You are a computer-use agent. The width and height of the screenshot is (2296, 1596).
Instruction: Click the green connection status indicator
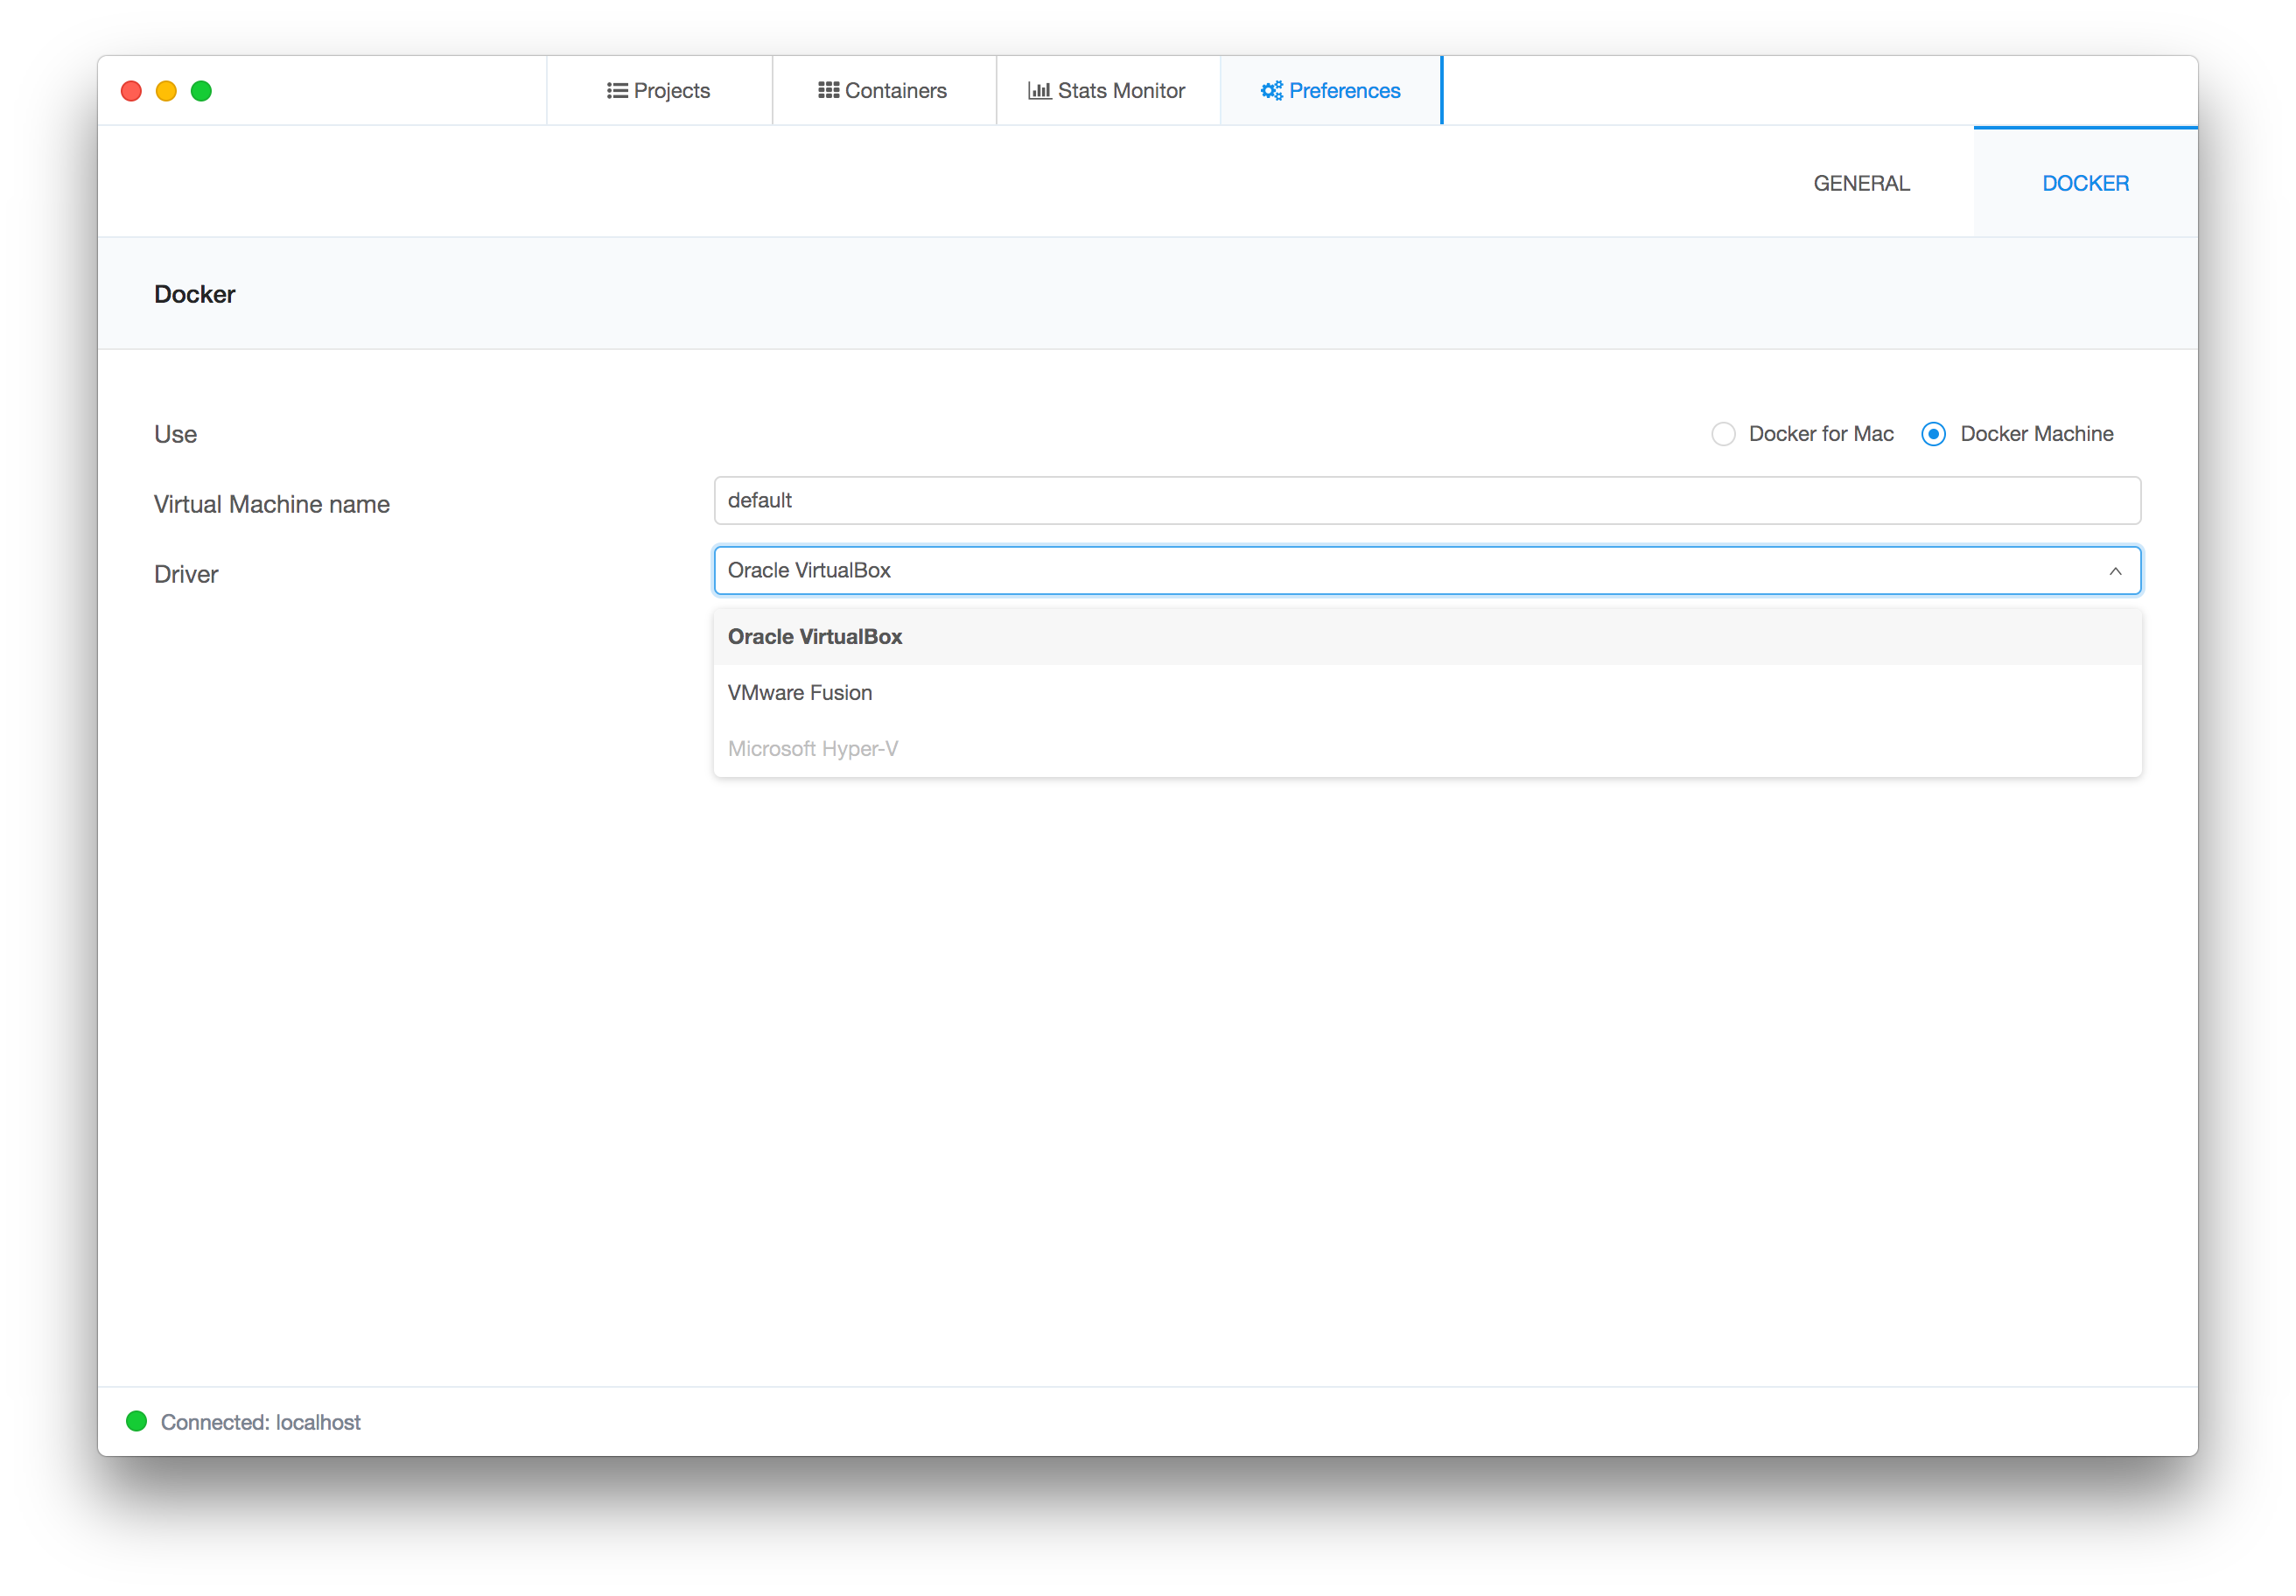137,1421
